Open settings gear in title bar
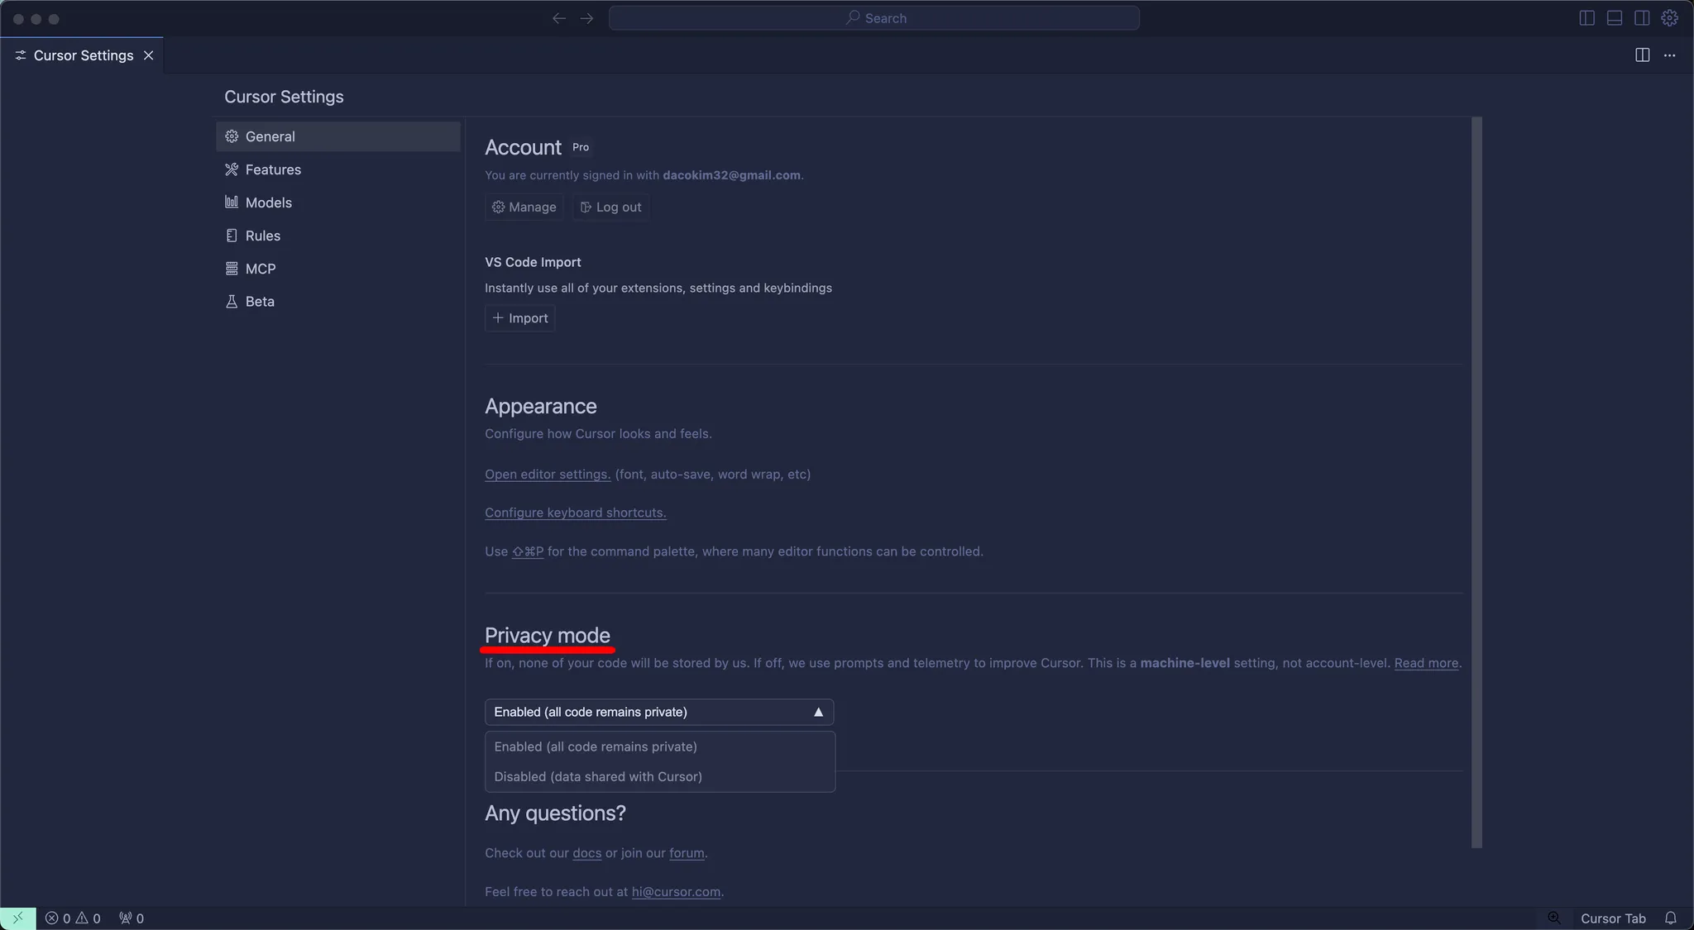The width and height of the screenshot is (1694, 930). click(x=1670, y=18)
